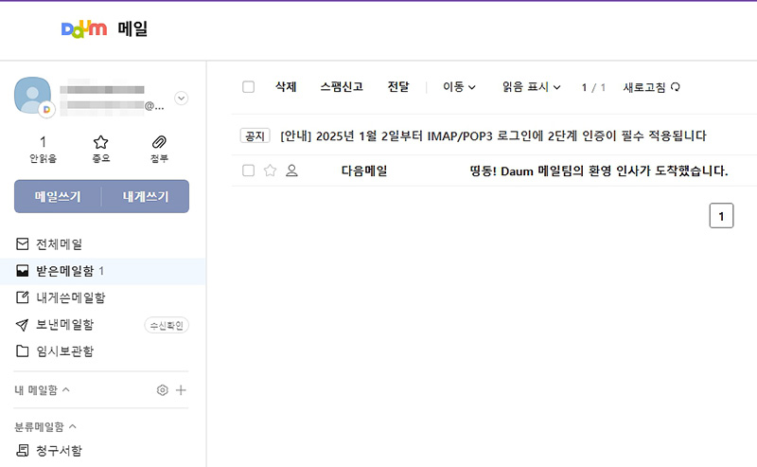The height and width of the screenshot is (467, 757).
Task: Click the Daum logo
Action: (x=84, y=29)
